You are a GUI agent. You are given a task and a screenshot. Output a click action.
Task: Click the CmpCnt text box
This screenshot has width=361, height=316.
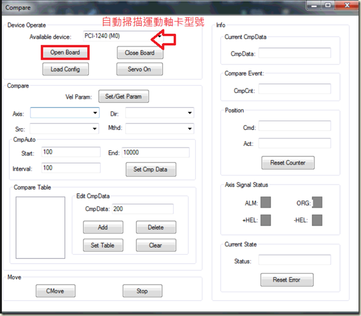295,88
